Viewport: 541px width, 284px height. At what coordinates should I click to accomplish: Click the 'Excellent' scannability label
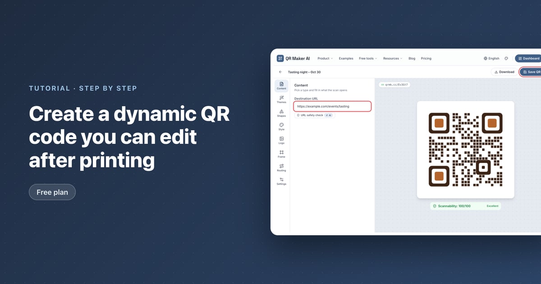tap(492, 206)
